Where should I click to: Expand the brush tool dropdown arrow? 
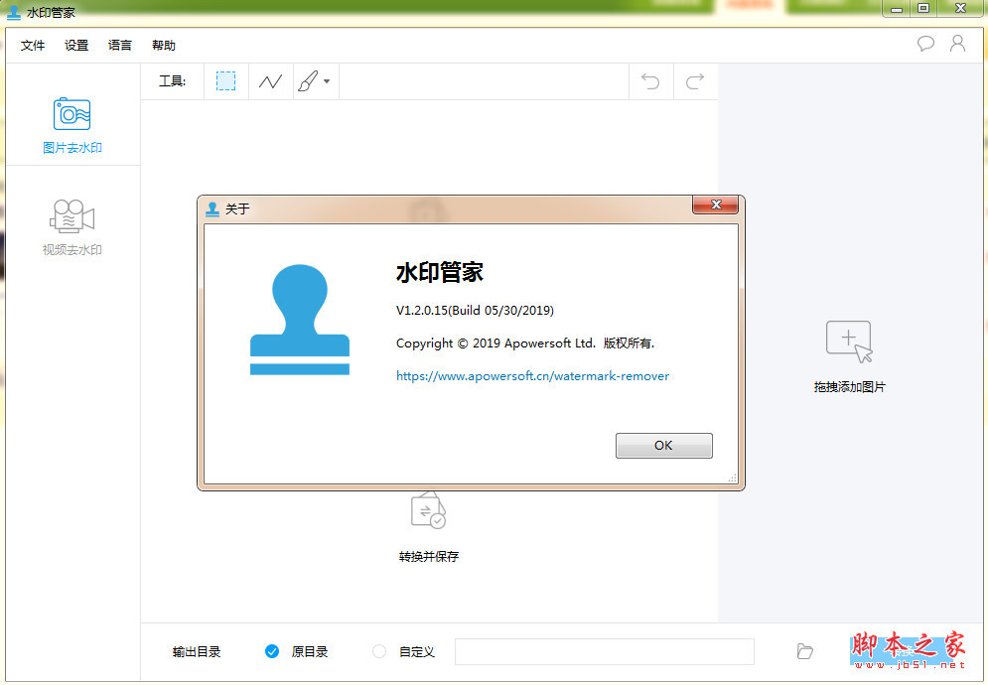327,81
